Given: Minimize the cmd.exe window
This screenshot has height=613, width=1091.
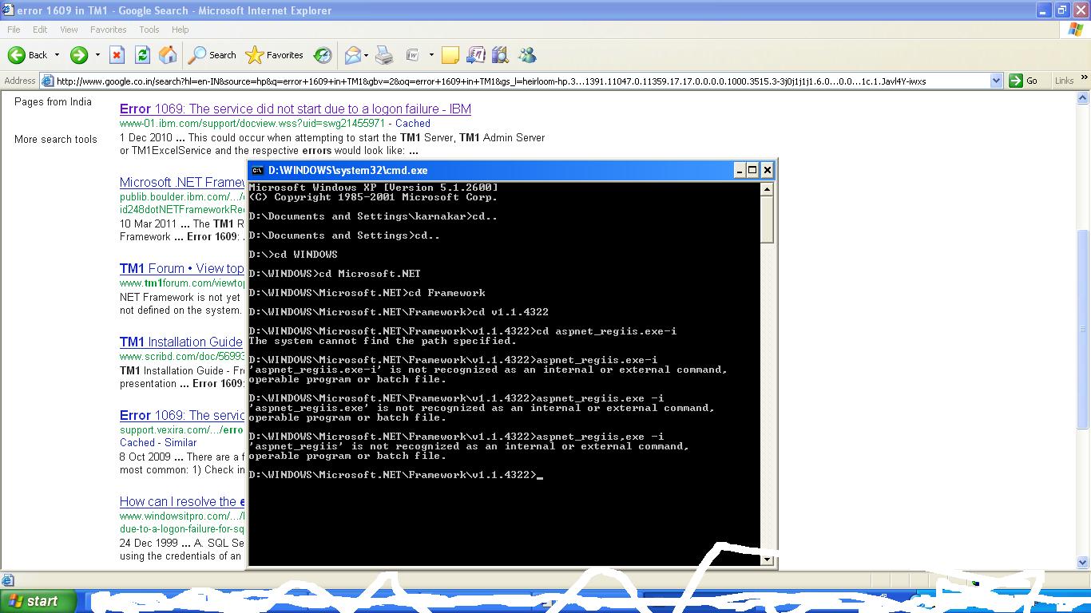Looking at the screenshot, I should 740,170.
